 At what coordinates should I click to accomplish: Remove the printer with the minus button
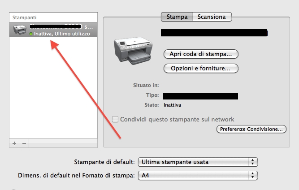coord(24,143)
